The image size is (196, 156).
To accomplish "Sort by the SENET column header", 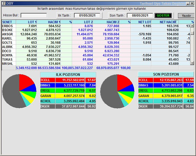I will click(x=9, y=22).
